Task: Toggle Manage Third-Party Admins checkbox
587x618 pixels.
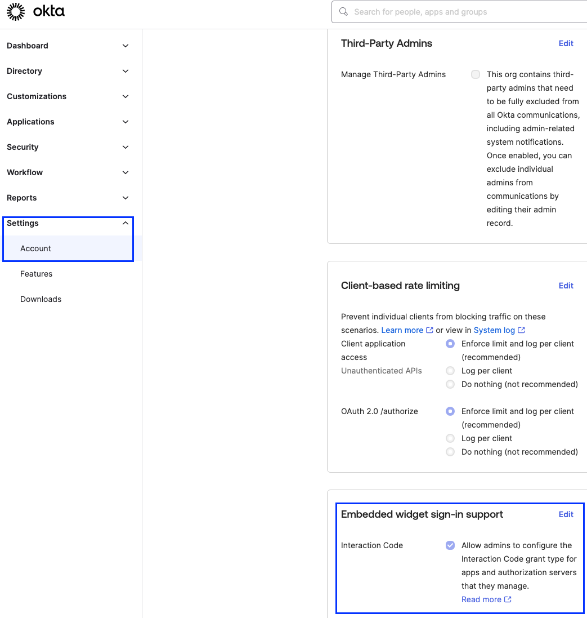Action: [x=476, y=74]
